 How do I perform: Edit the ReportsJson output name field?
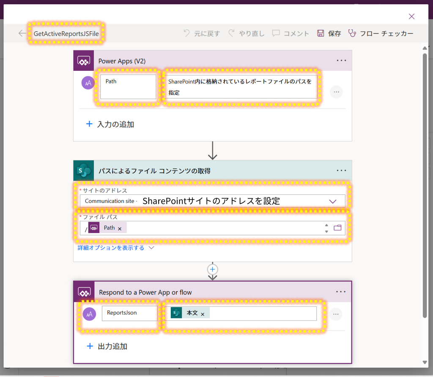pos(129,313)
